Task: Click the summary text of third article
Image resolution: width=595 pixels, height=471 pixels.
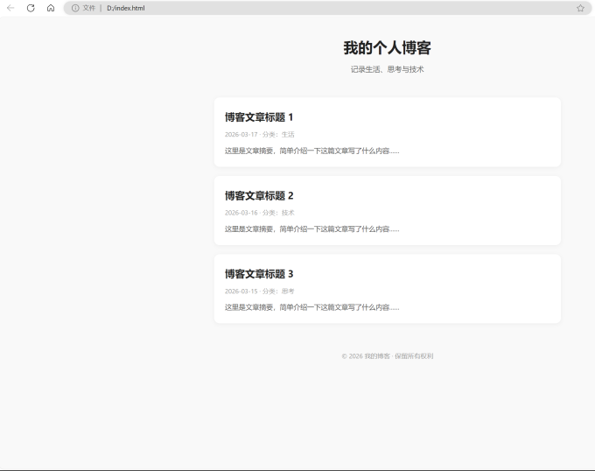Action: click(311, 307)
